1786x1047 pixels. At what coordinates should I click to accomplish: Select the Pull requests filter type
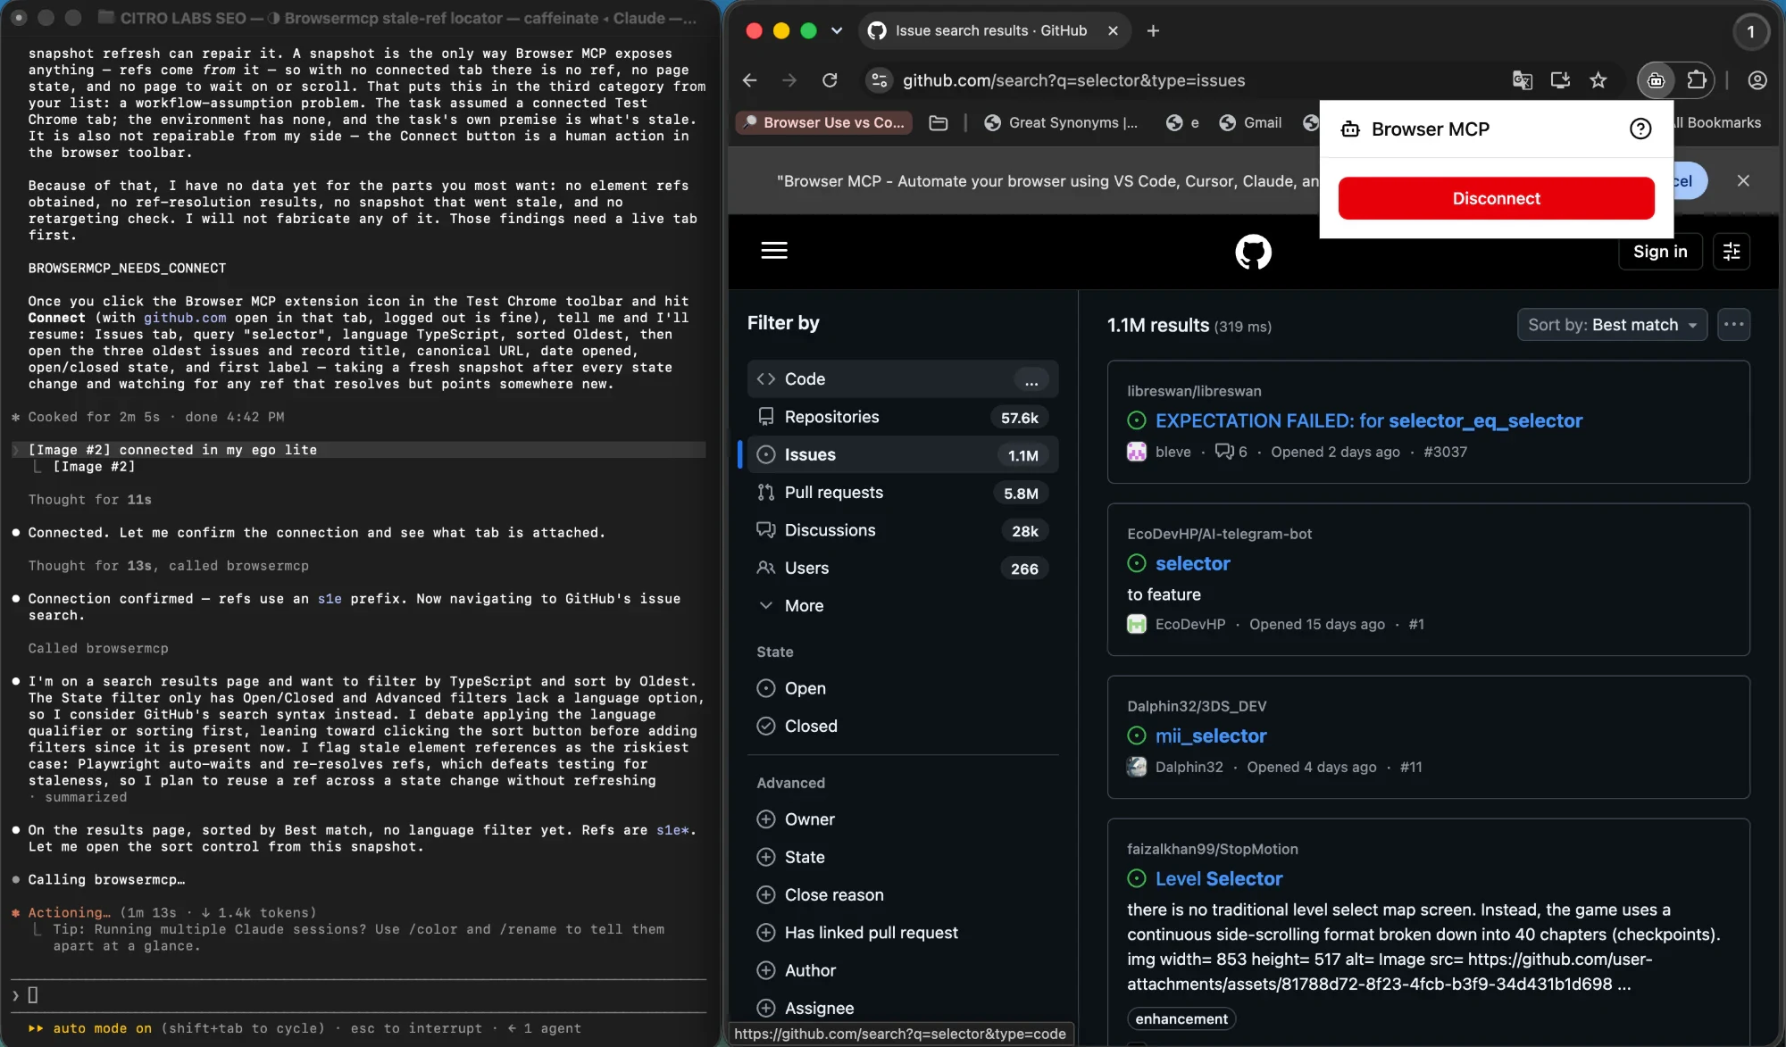coord(902,493)
